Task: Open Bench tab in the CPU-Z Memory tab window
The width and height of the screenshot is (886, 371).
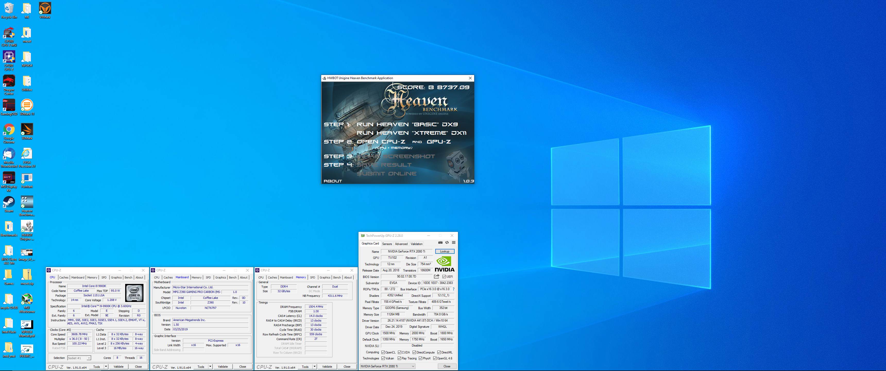Action: point(337,277)
